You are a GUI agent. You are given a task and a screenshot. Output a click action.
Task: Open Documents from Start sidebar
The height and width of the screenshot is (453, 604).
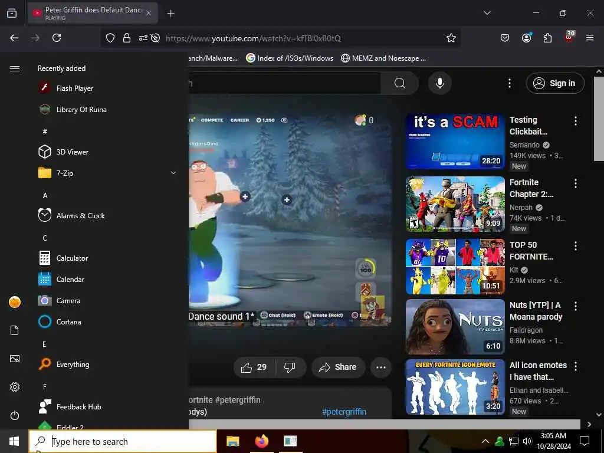click(x=15, y=330)
